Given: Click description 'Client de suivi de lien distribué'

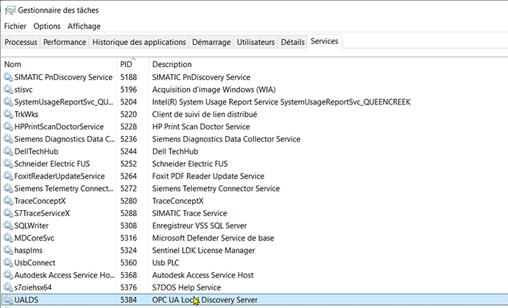Looking at the screenshot, I should click(205, 114).
